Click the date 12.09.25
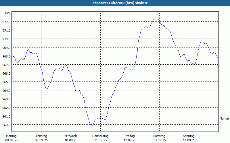Image resolution: width=230 pixels, height=143 pixels. [x=130, y=140]
